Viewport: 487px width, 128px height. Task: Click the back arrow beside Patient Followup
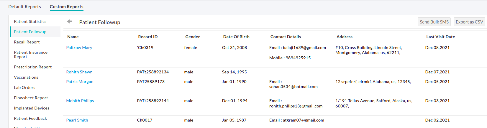[x=70, y=22]
